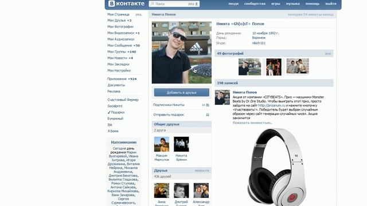The width and height of the screenshot is (367, 206).
Task: Click выйти to log out
Action: (331, 4)
